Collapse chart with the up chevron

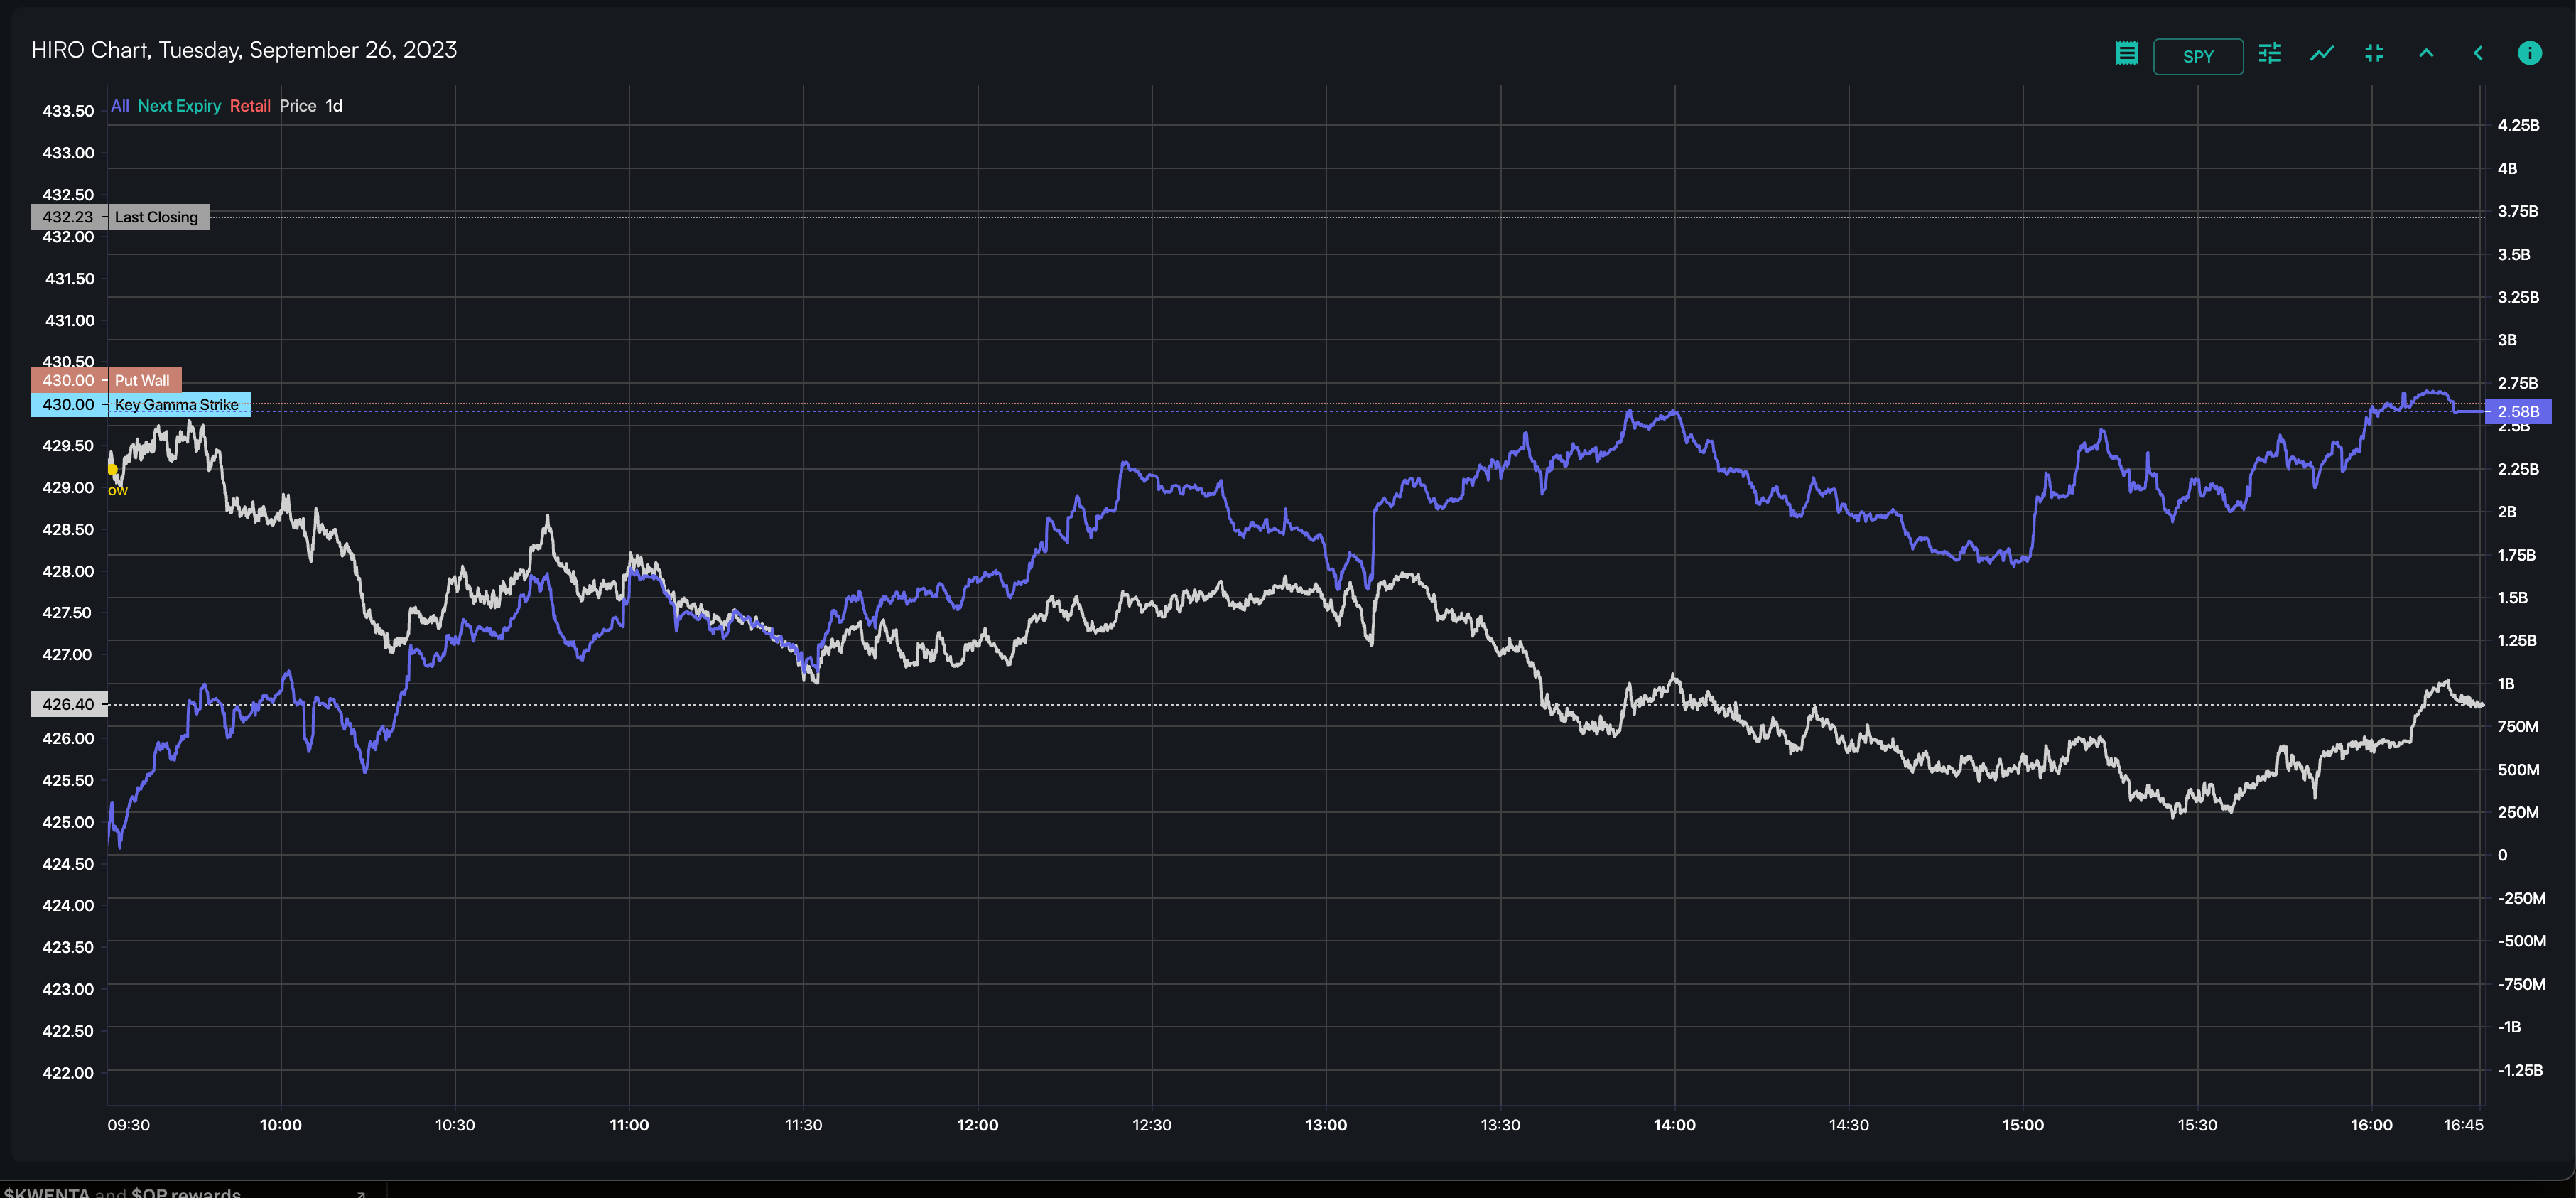(x=2426, y=54)
